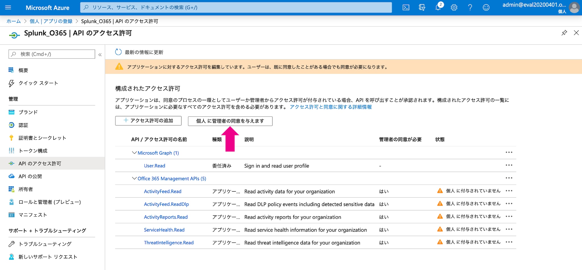This screenshot has width=582, height=270.
Task: Open the help question mark
Action: (x=470, y=8)
